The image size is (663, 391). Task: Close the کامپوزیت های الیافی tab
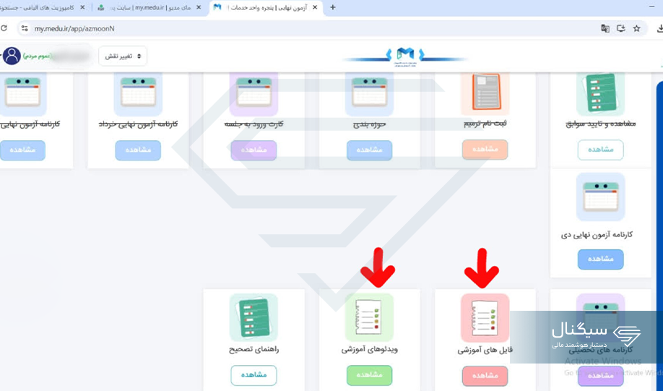(x=82, y=8)
